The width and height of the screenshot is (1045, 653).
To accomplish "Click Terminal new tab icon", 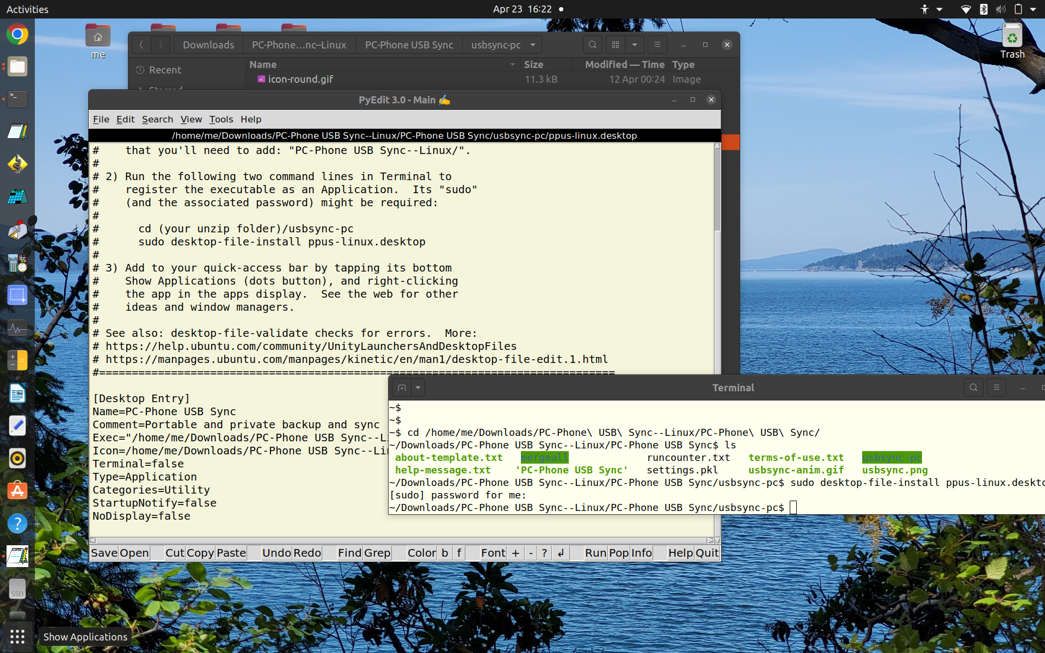I will point(402,387).
